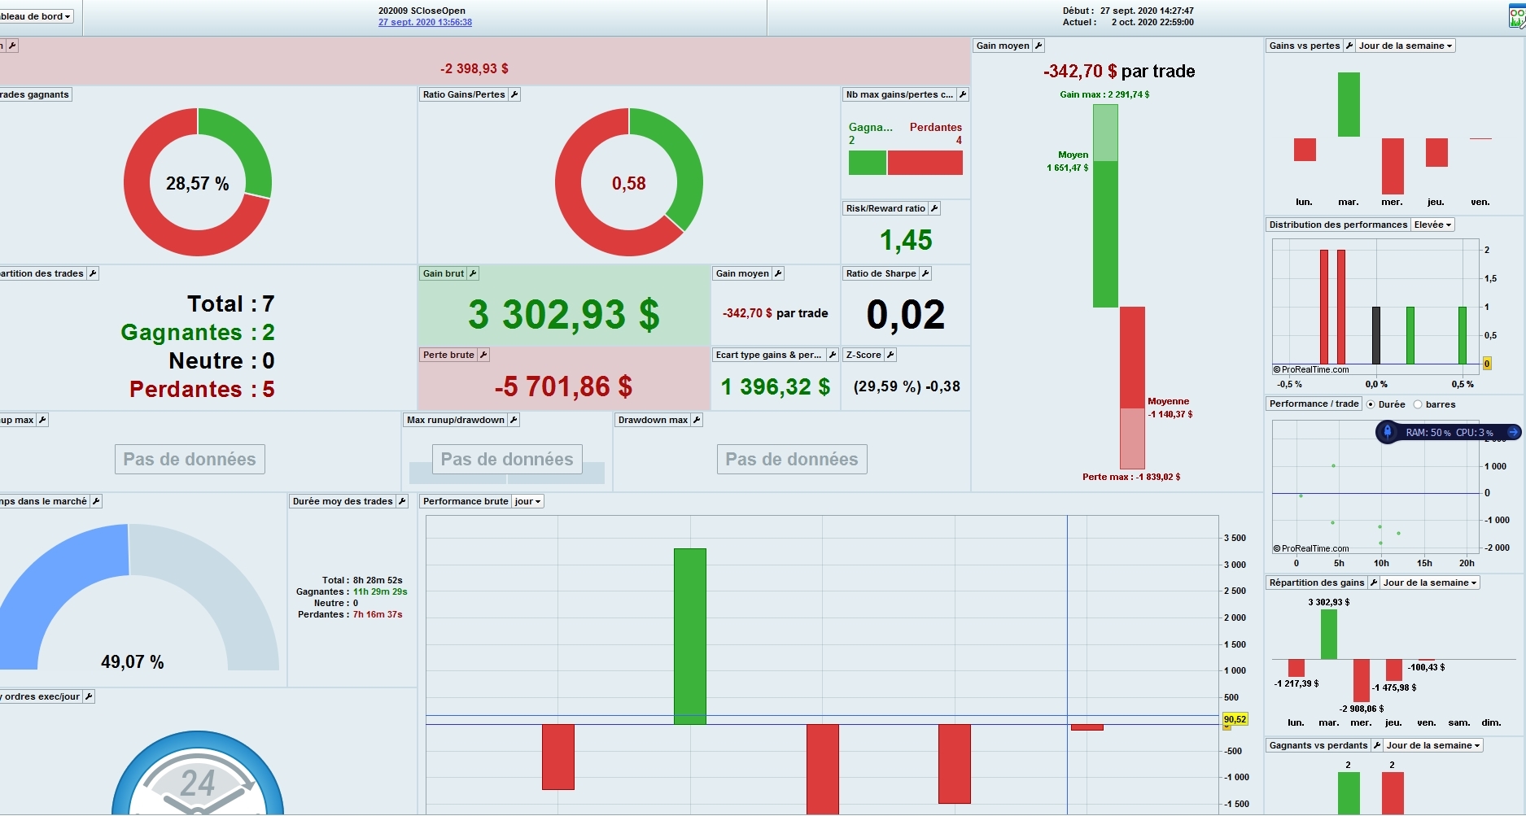This screenshot has width=1526, height=816.
Task: Open Jour de la semaine dropdown for Gains vs pertes
Action: [x=1406, y=46]
